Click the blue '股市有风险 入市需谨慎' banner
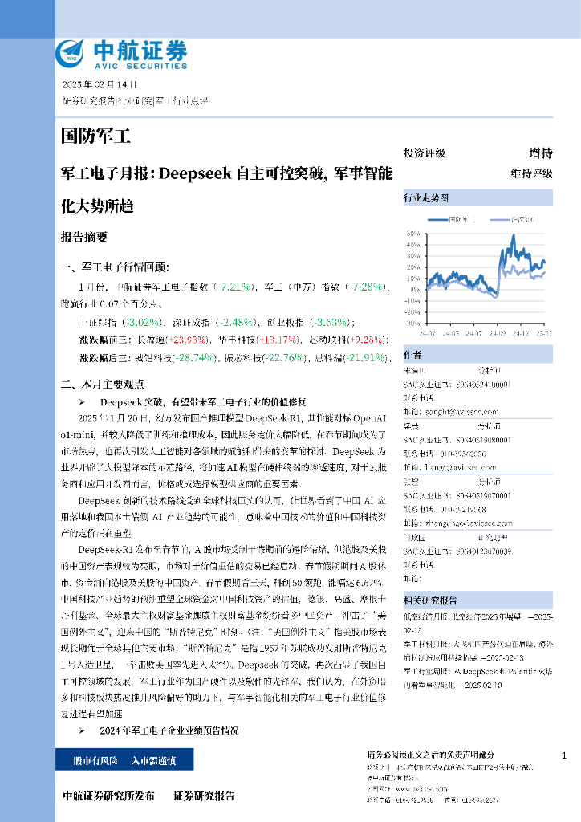 pyautogui.click(x=124, y=759)
